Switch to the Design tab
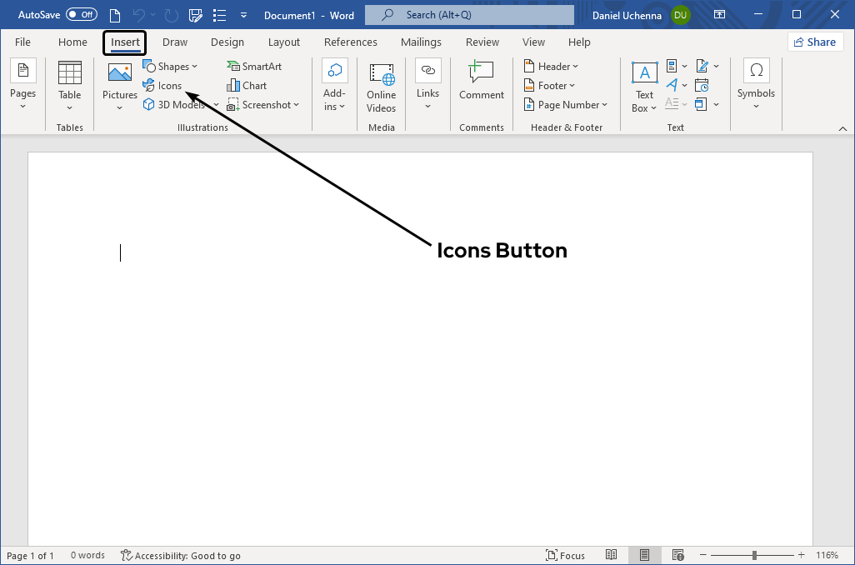Viewport: 855px width, 565px height. [x=227, y=42]
